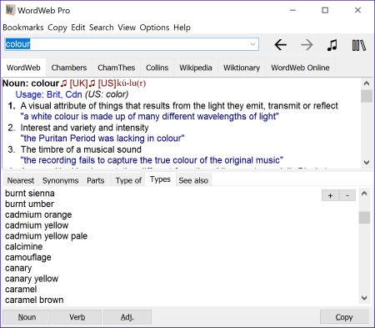Expand the types list with the plus button
375x328 pixels.
coord(330,195)
